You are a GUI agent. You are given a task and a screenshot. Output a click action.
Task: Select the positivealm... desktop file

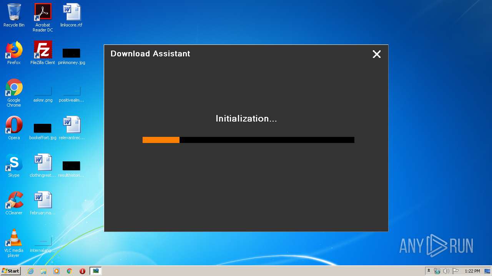click(71, 94)
